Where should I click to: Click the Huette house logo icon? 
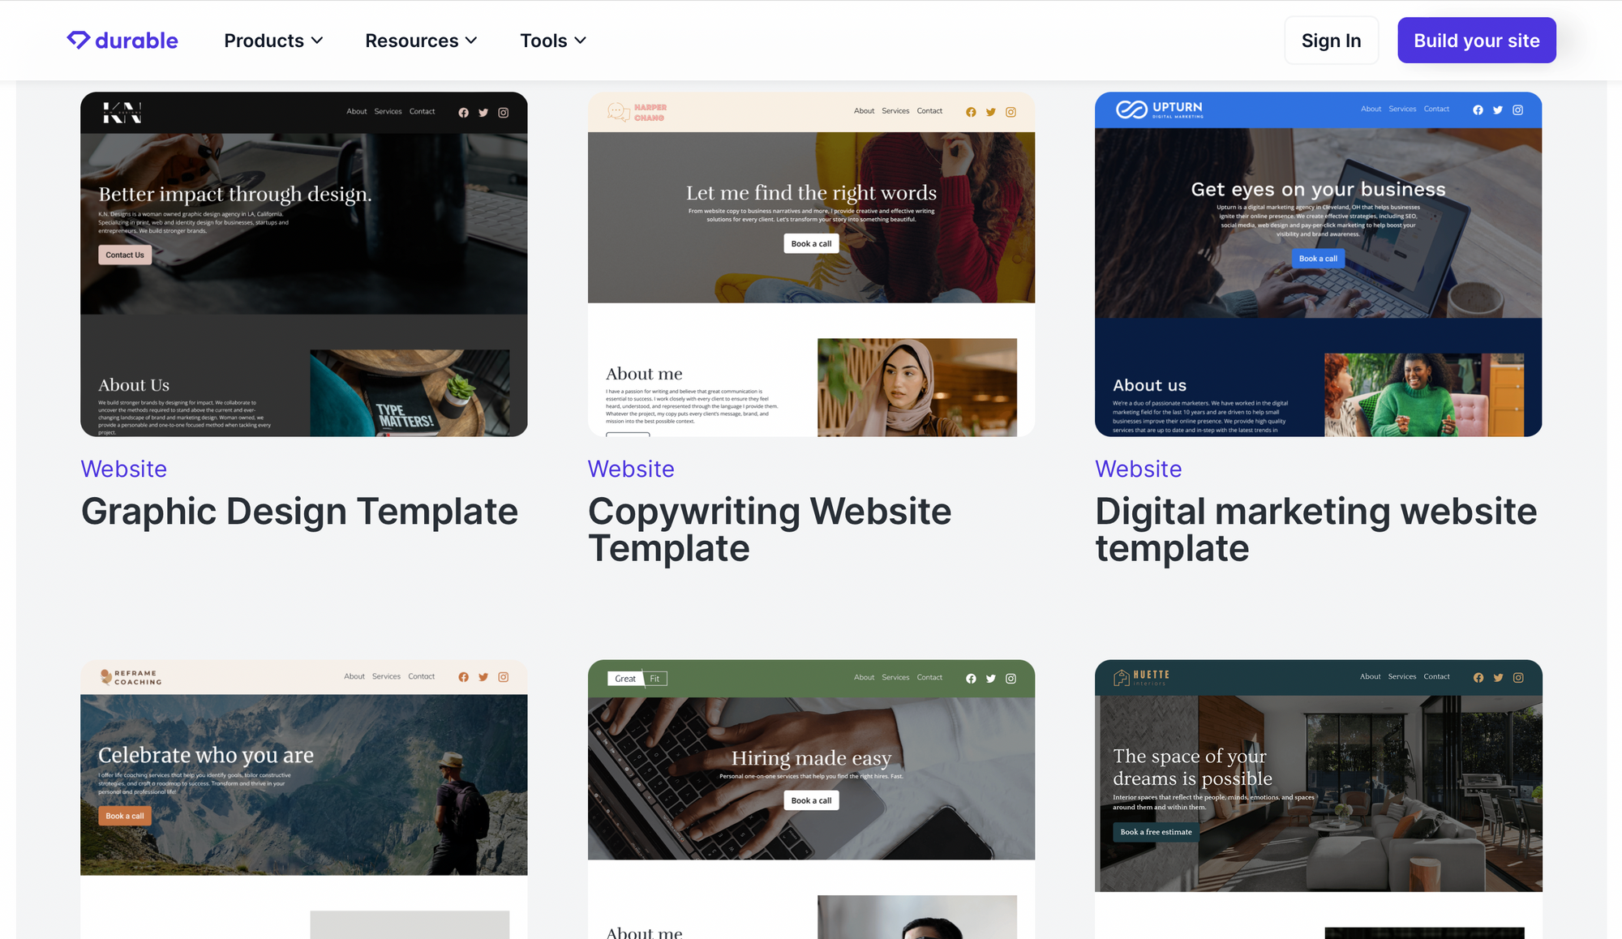tap(1121, 678)
